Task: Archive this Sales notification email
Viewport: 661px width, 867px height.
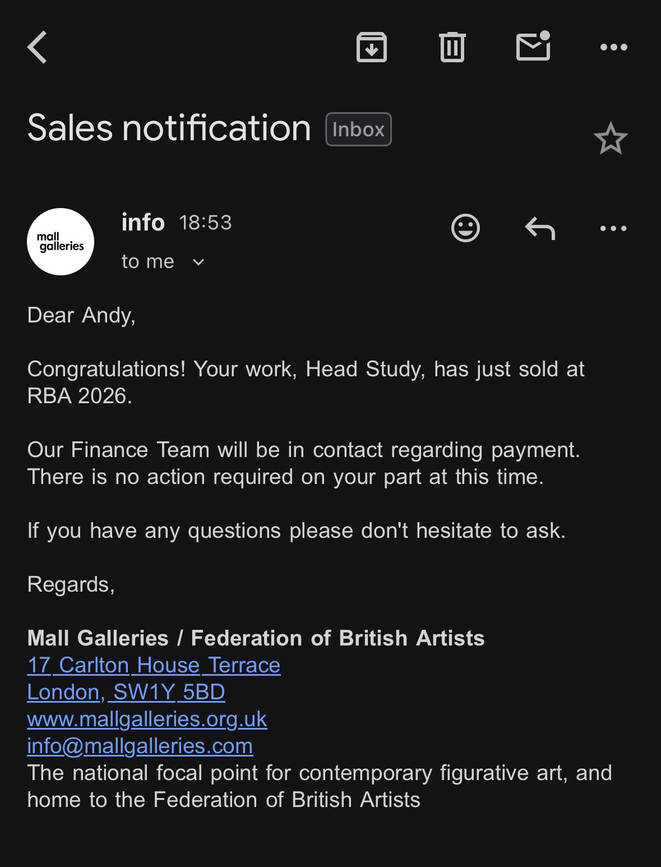Action: pos(372,47)
